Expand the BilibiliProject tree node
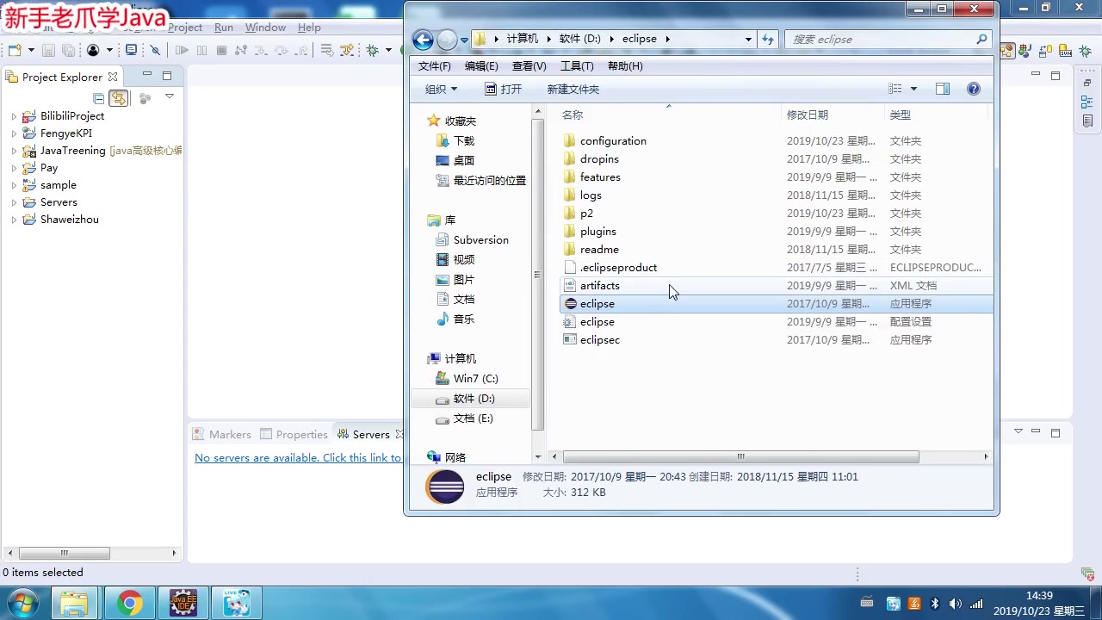The image size is (1102, 620). click(14, 116)
